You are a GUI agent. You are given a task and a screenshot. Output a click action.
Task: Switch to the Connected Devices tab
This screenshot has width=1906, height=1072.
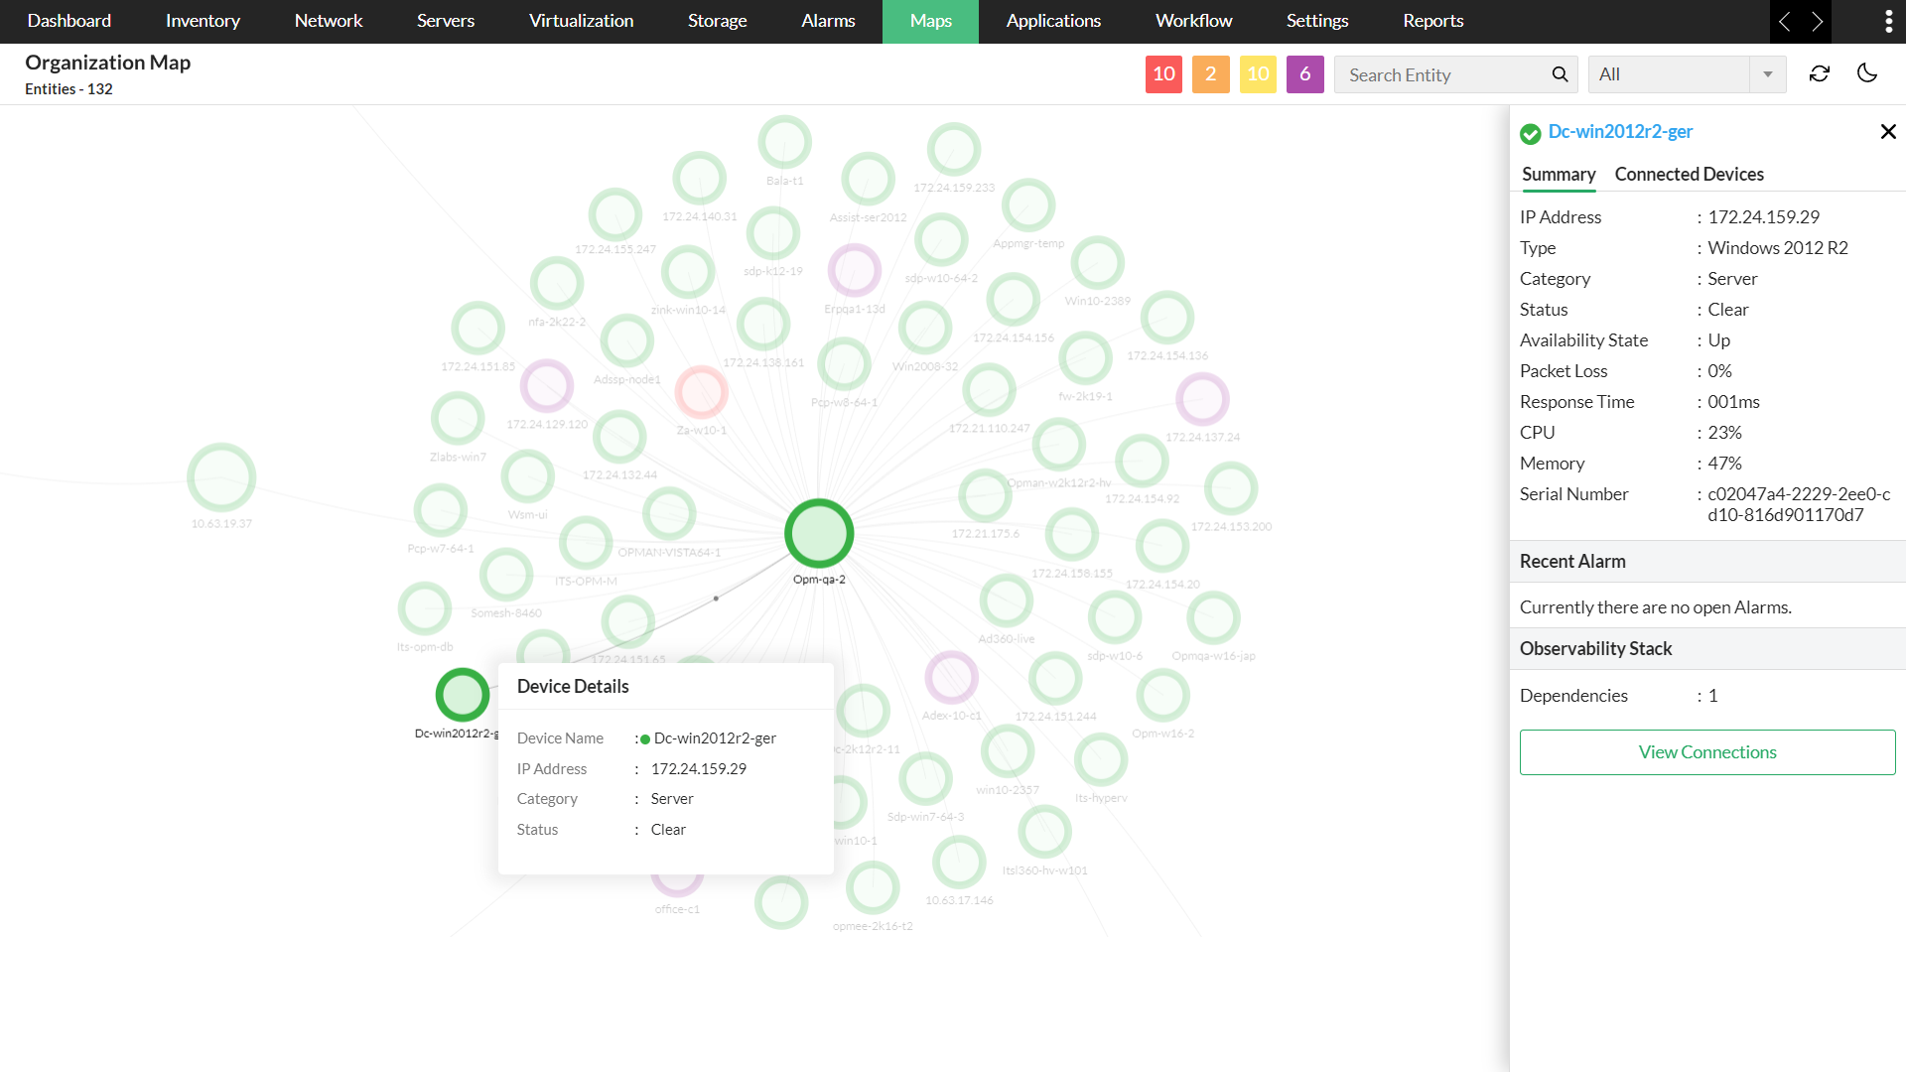pyautogui.click(x=1689, y=174)
